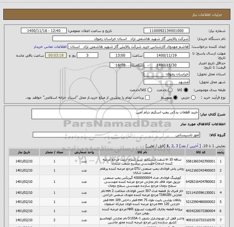The image size is (234, 227).
Task: Click the تاریخ نیاز column header
Action: click(24, 152)
